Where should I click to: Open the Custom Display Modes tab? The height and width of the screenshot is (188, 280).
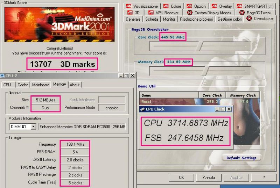tap(209, 13)
